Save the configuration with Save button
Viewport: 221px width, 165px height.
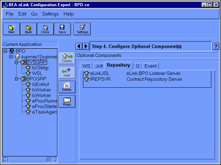[x=62, y=29]
